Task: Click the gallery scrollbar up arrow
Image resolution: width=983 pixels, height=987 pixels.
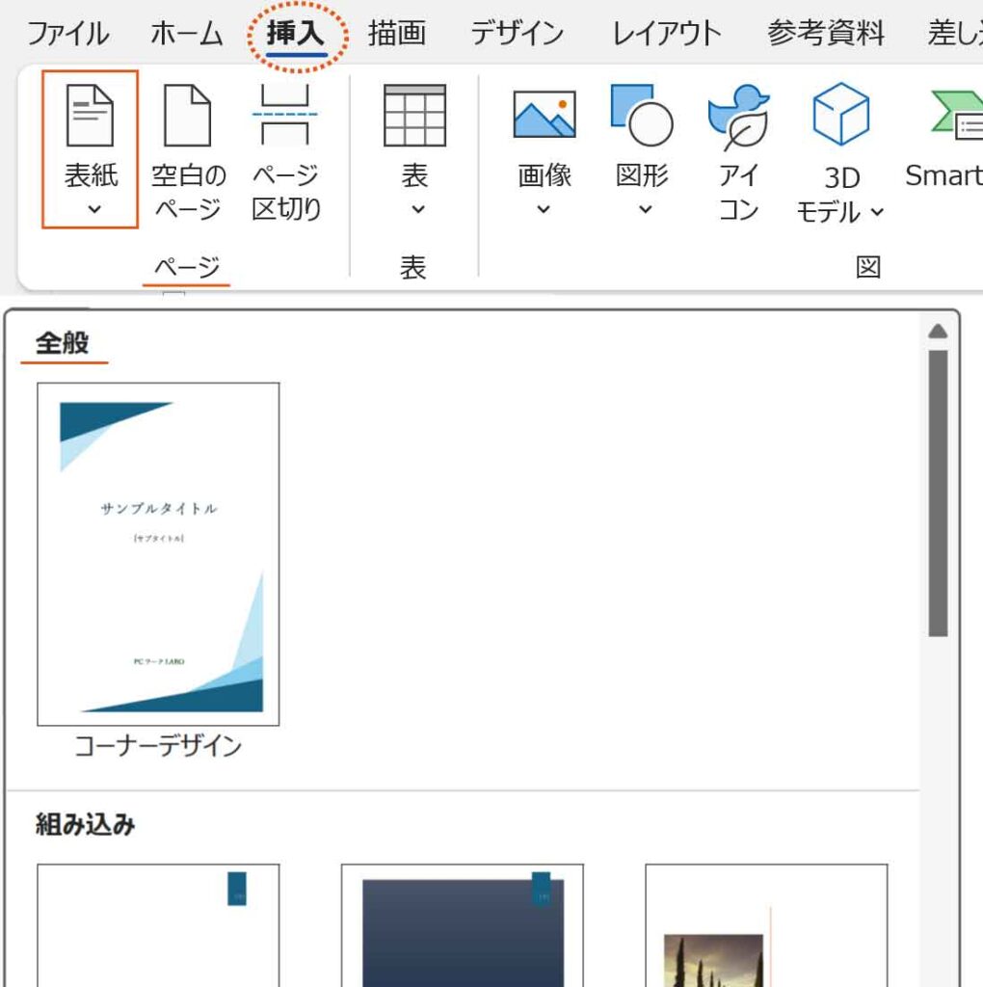Action: 938,332
